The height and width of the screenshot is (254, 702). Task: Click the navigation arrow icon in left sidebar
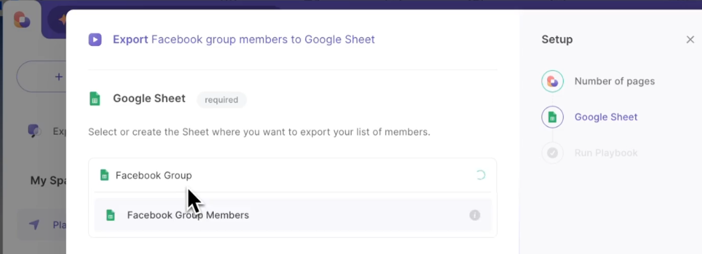point(34,225)
